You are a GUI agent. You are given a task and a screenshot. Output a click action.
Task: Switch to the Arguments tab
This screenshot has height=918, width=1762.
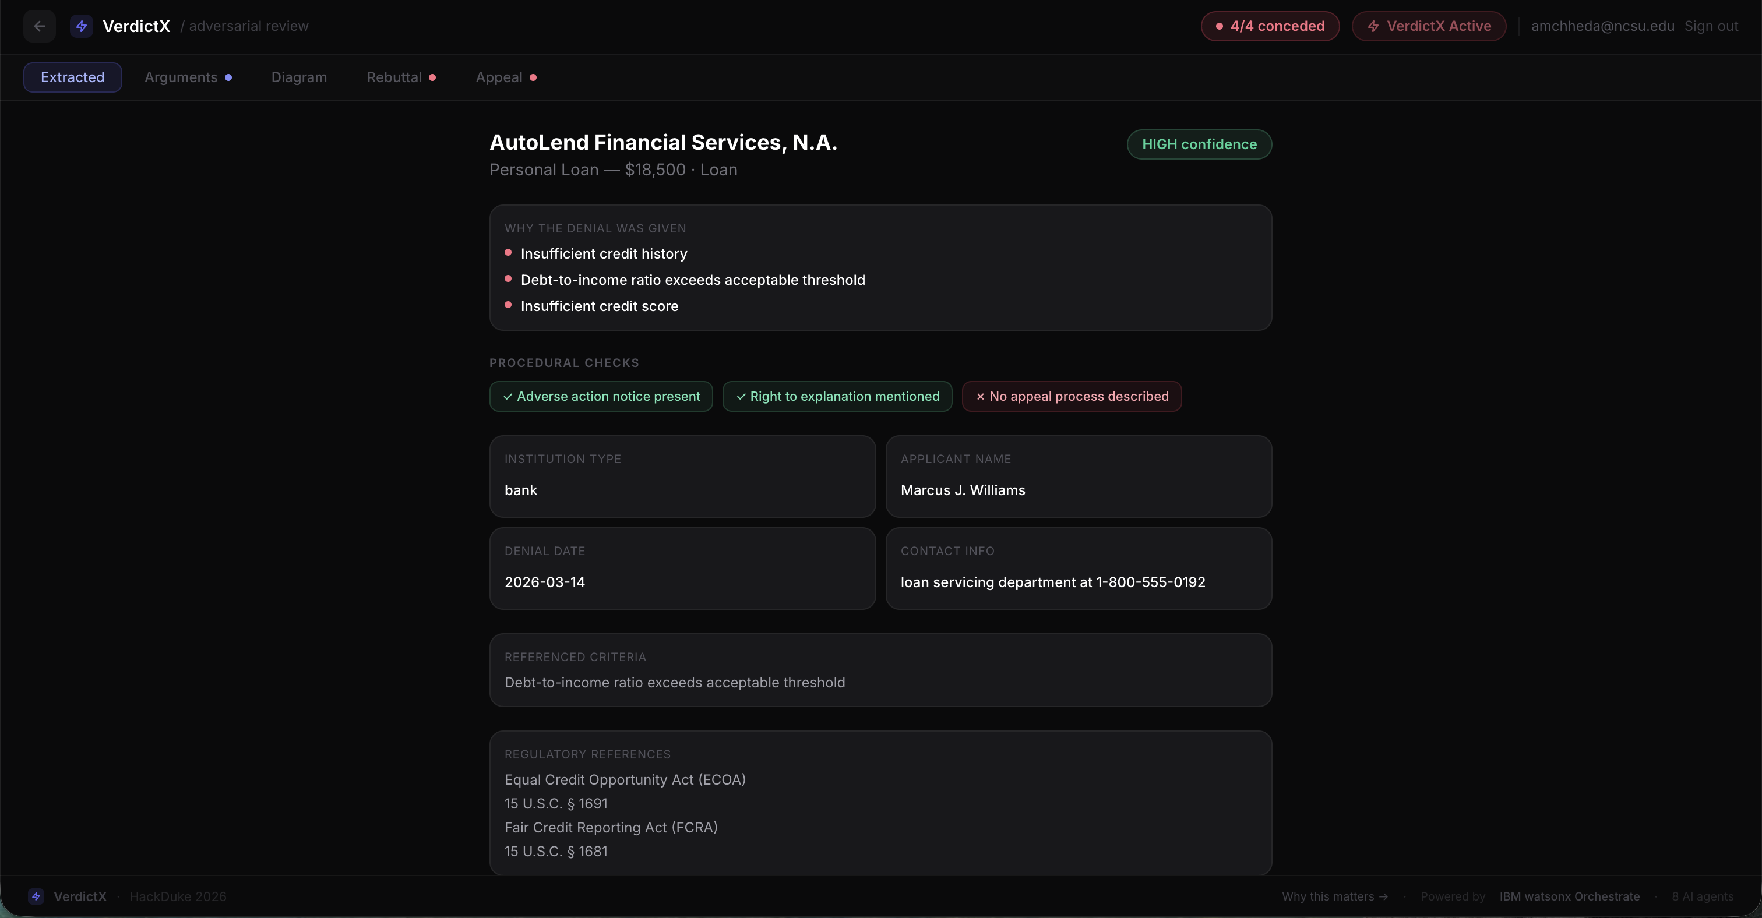(x=181, y=77)
